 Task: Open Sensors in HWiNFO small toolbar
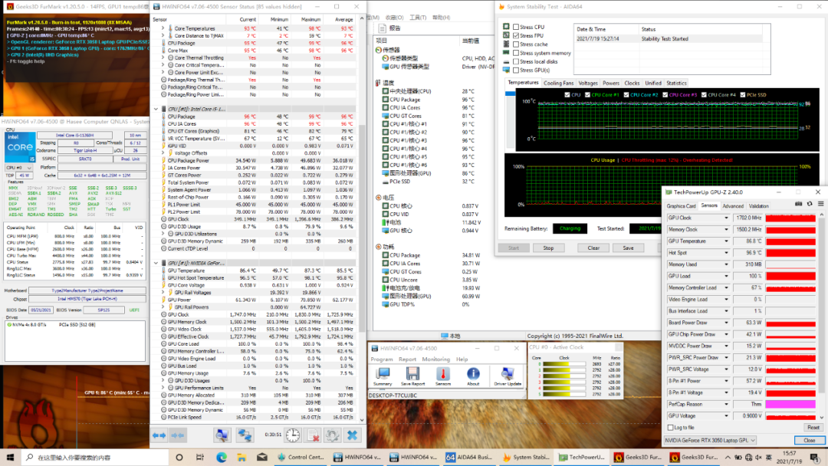tap(442, 375)
